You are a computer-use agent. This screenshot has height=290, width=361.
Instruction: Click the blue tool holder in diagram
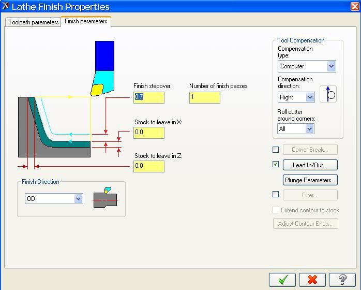coord(104,55)
